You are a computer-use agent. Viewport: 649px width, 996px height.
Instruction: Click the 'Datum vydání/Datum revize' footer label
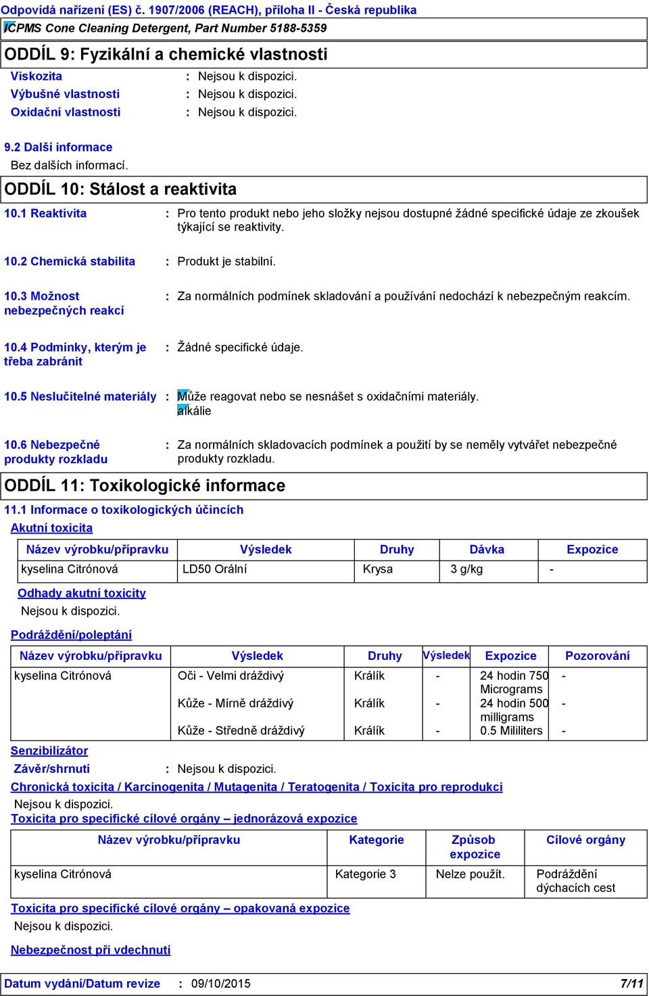(82, 984)
